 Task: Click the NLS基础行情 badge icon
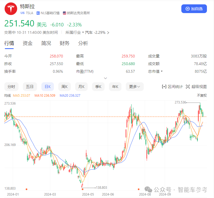coord(38,13)
